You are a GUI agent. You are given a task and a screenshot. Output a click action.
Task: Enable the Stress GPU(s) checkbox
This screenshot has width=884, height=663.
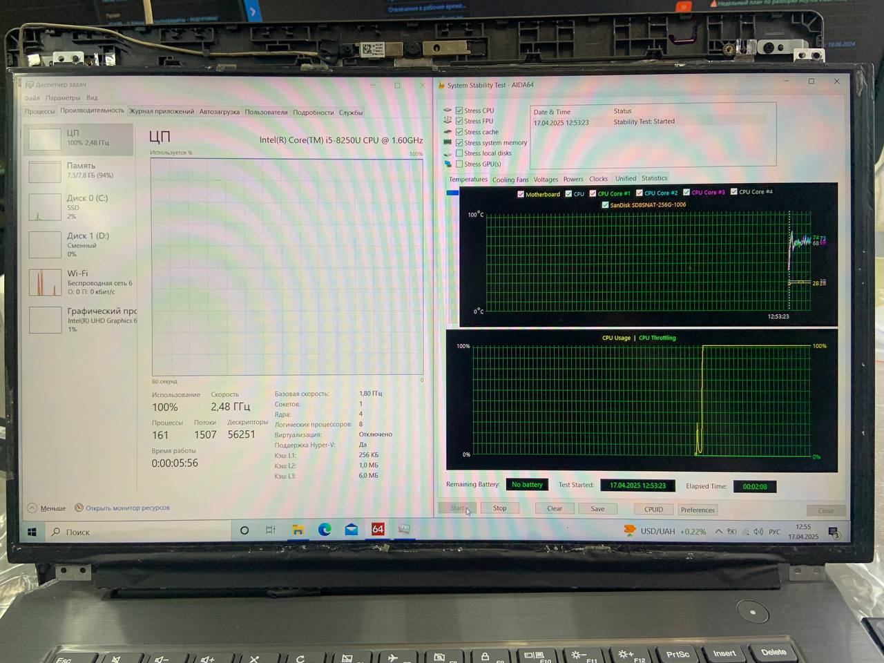coord(459,164)
